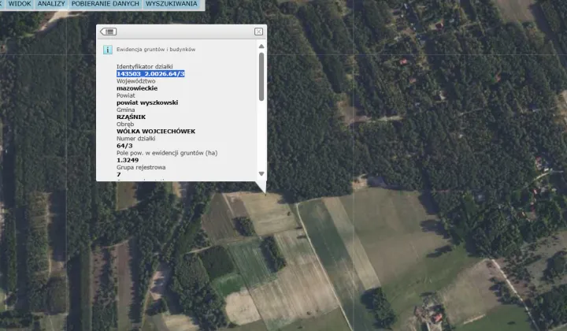Click the parcel number '64/3' value
Viewport: 567px width, 331px height.
tap(124, 146)
